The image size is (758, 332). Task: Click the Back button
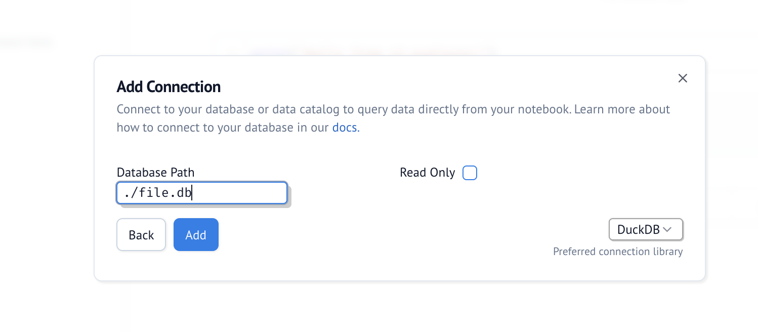pos(141,235)
